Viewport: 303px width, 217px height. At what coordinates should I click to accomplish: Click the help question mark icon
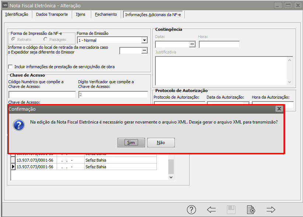point(191,210)
